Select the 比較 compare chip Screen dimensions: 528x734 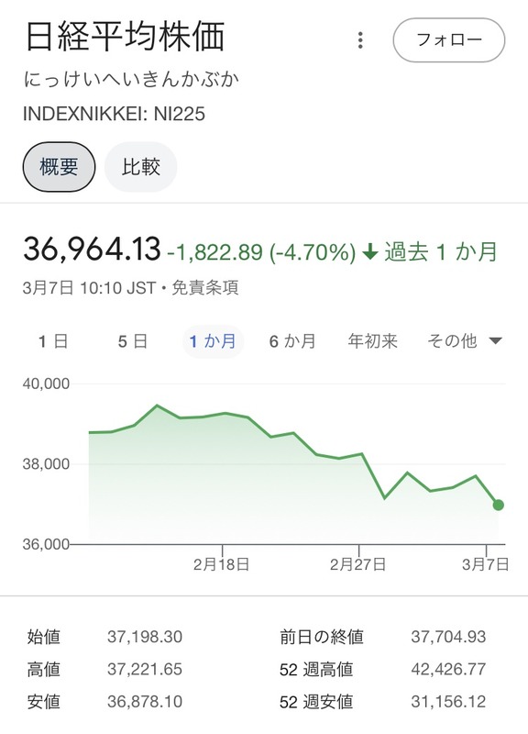click(x=141, y=167)
